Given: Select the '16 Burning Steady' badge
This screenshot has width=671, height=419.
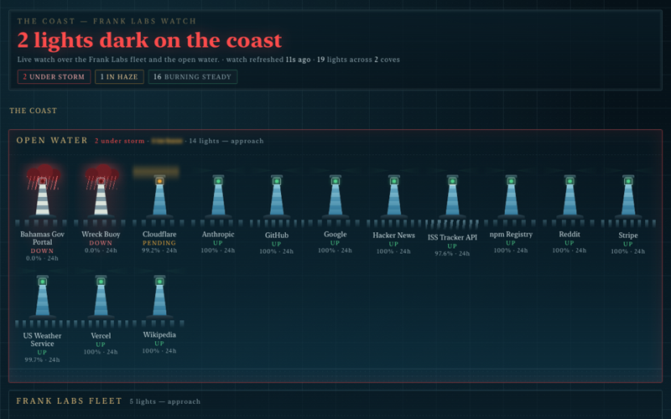Looking at the screenshot, I should [x=193, y=77].
